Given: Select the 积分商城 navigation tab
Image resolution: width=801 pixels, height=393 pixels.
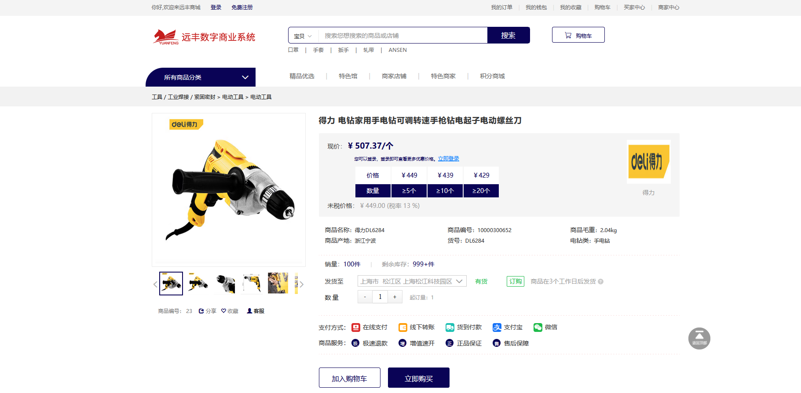Looking at the screenshot, I should (492, 76).
